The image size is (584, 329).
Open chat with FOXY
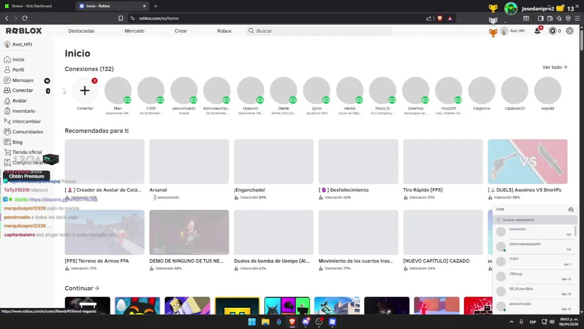[x=535, y=261]
